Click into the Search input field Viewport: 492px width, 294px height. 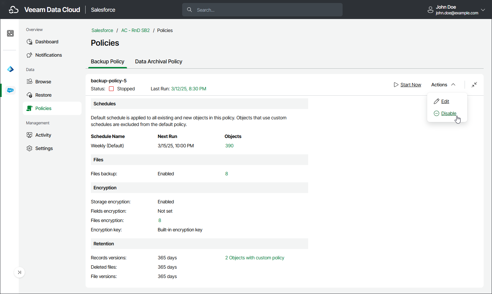tap(262, 10)
